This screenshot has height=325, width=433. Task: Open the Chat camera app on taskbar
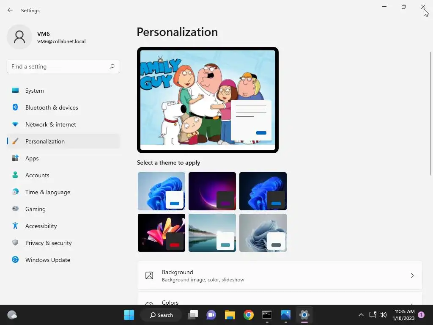211,315
